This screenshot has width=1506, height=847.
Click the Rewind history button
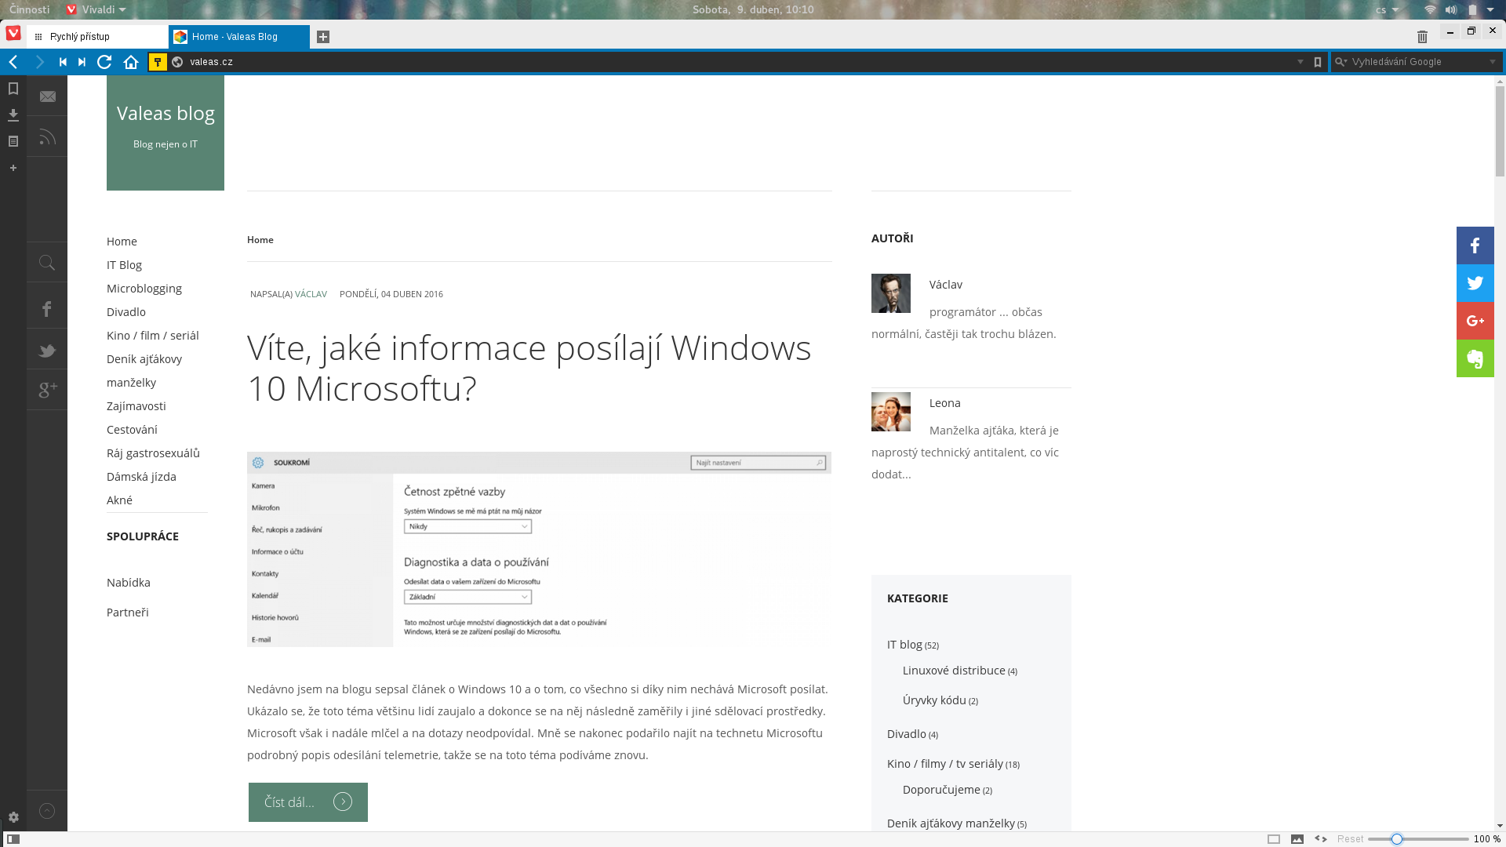coord(63,62)
